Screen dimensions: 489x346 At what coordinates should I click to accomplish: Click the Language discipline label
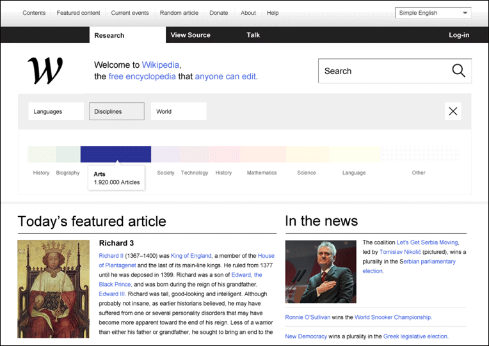354,173
